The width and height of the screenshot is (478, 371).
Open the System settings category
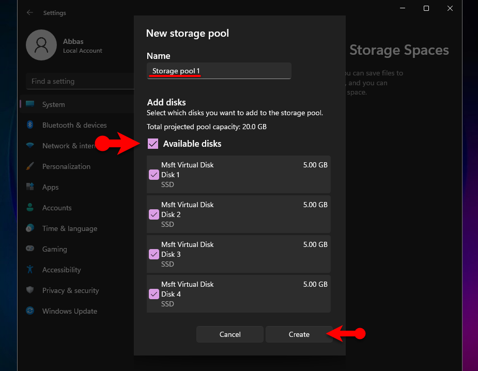(x=77, y=104)
